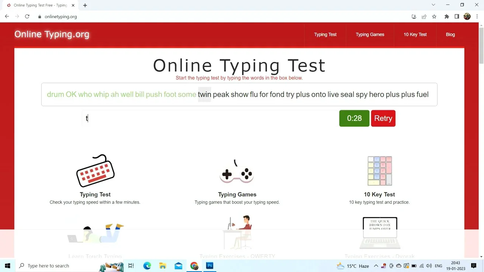Click the Online Typing Test page heading
This screenshot has width=484, height=272.
pyautogui.click(x=239, y=65)
